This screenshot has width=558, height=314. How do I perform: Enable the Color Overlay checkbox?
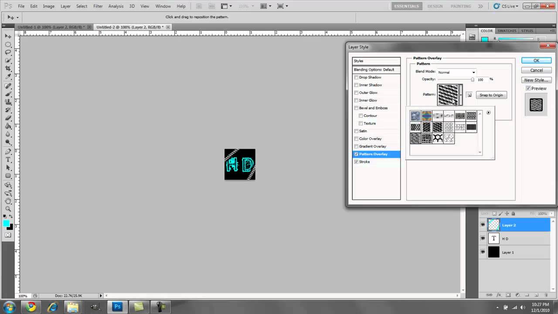[356, 139]
